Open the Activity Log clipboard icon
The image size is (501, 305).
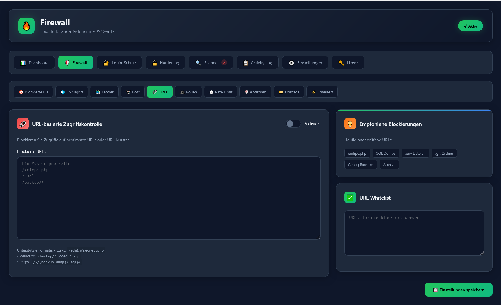(x=245, y=62)
